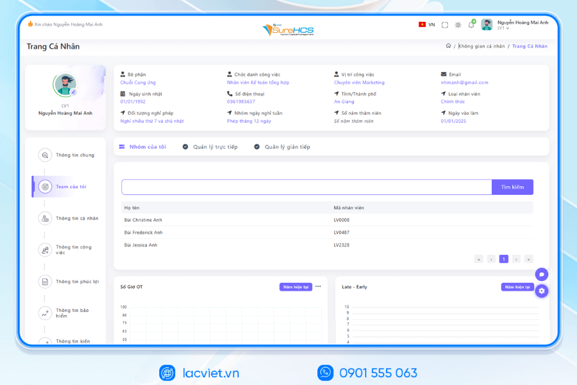This screenshot has width=577, height=385.
Task: Expand the user account menu at top right
Action: pyautogui.click(x=522, y=25)
